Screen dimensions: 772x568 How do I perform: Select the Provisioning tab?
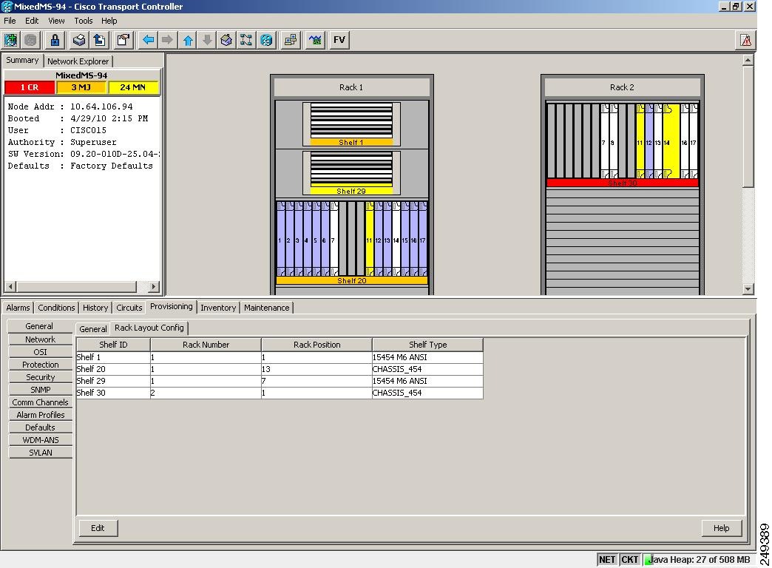coord(172,306)
